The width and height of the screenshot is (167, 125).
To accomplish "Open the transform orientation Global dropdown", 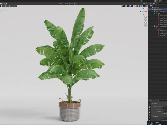I will (x=61, y=3).
